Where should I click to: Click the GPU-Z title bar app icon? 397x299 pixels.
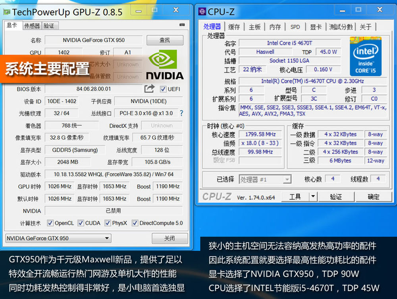(x=7, y=12)
